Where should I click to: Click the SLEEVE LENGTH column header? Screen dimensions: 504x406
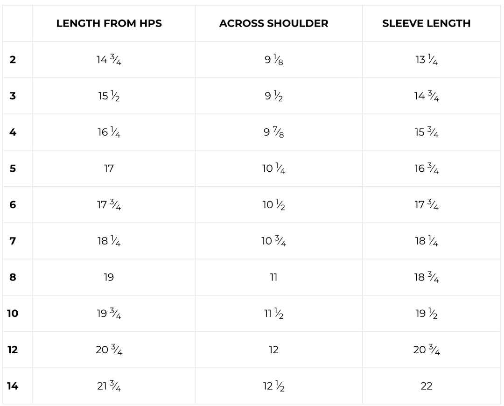coord(427,23)
